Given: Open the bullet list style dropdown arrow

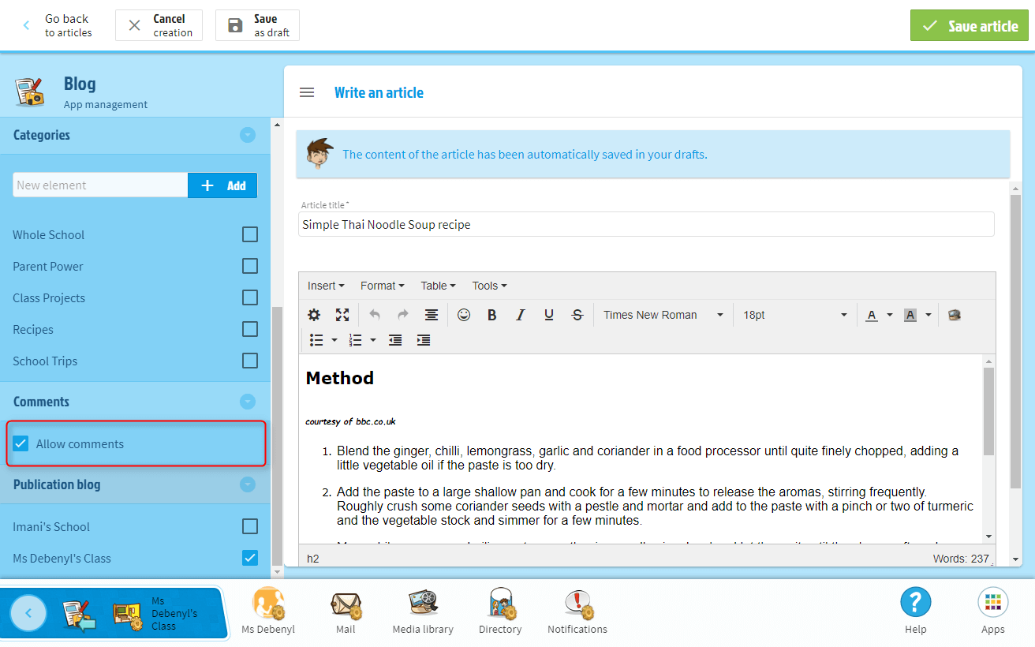Looking at the screenshot, I should click(334, 340).
